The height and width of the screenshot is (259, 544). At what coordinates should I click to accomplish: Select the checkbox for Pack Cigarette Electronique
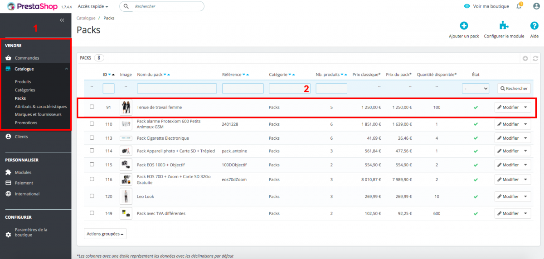(x=92, y=138)
